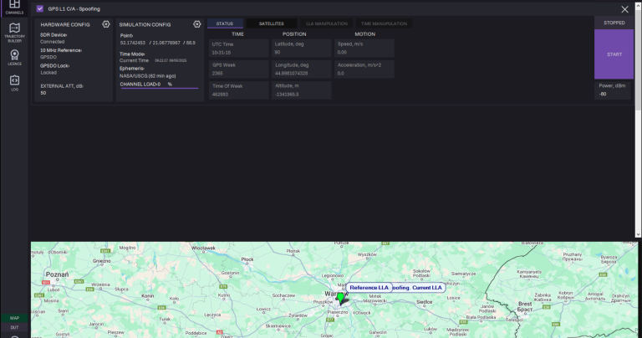Switch to the Satellites tab
The width and height of the screenshot is (642, 338).
271,23
